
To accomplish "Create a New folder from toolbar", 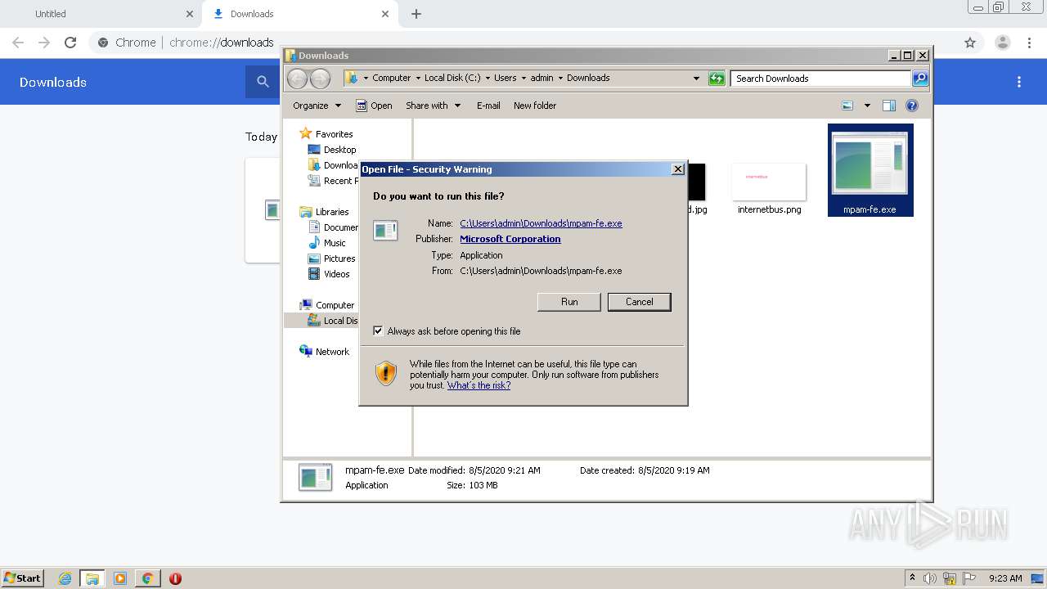I will click(535, 106).
